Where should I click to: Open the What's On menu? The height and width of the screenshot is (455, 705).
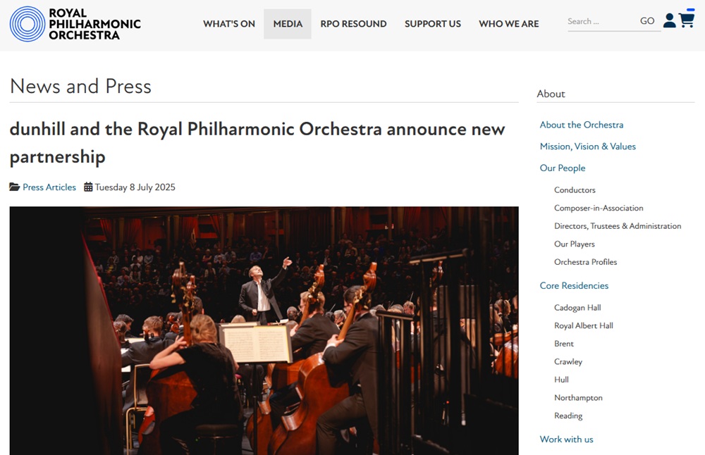[x=229, y=24]
